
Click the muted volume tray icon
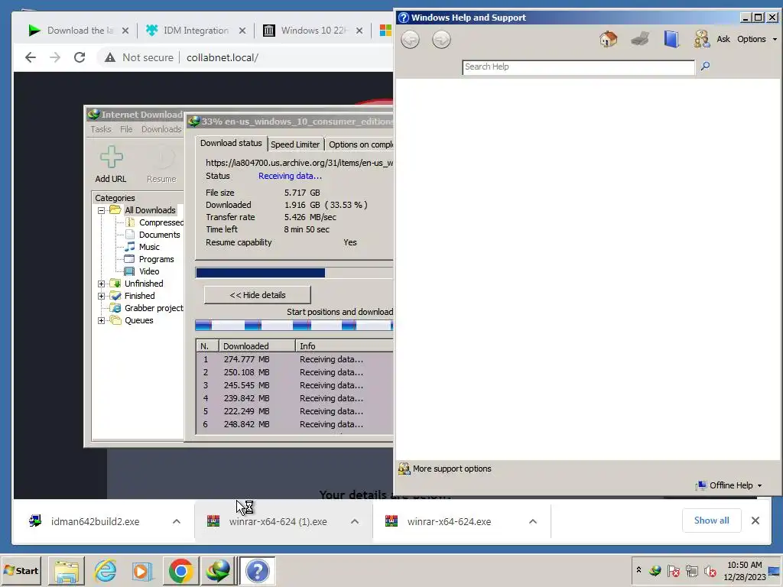coord(709,570)
